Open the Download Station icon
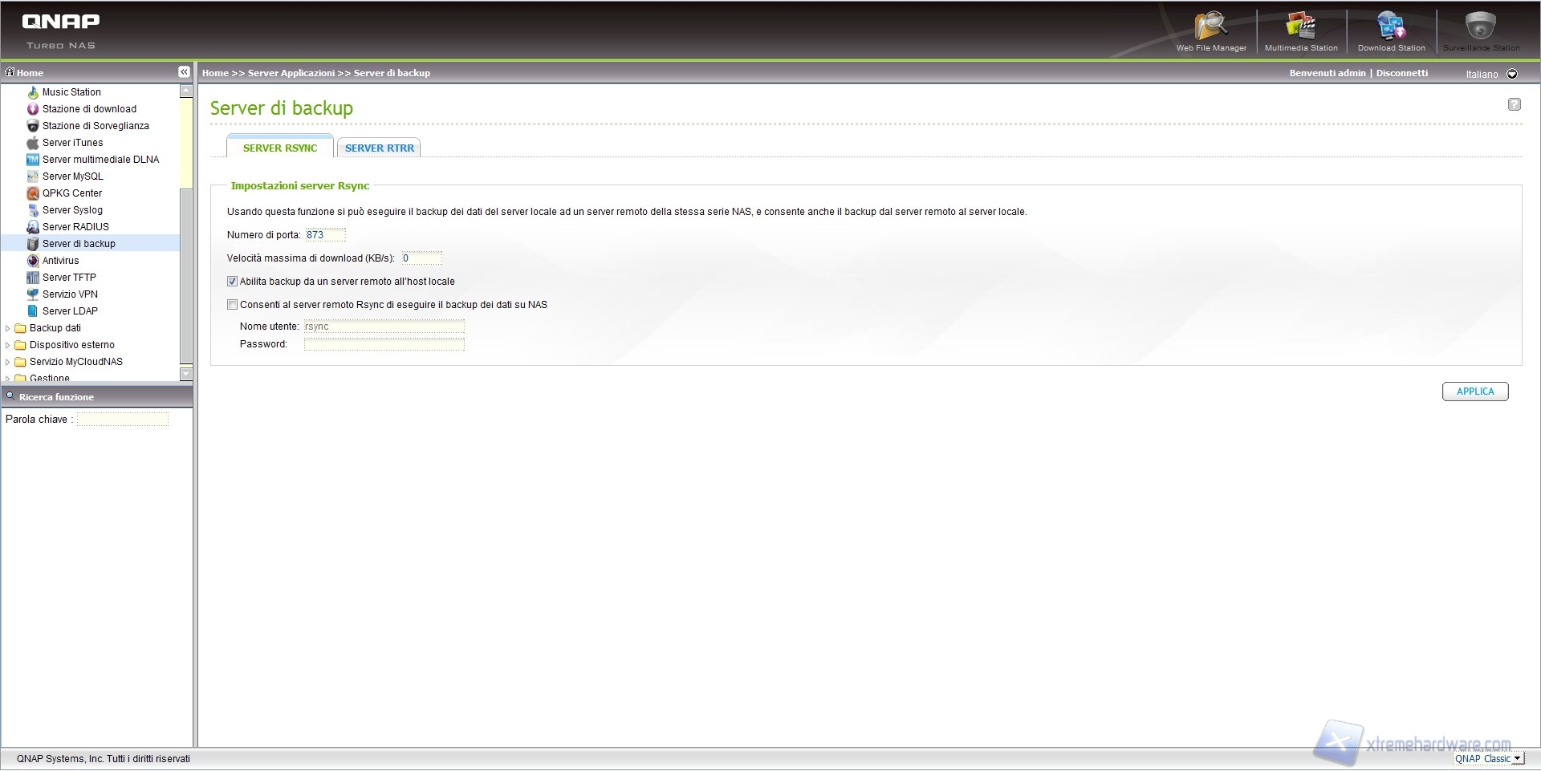This screenshot has height=771, width=1541. 1391,27
